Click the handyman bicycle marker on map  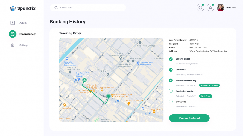coord(84,80)
